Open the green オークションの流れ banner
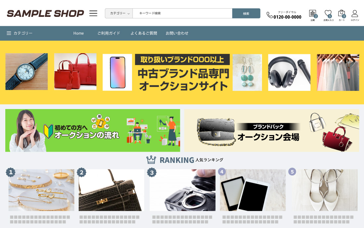The image size is (364, 228). pos(93,131)
